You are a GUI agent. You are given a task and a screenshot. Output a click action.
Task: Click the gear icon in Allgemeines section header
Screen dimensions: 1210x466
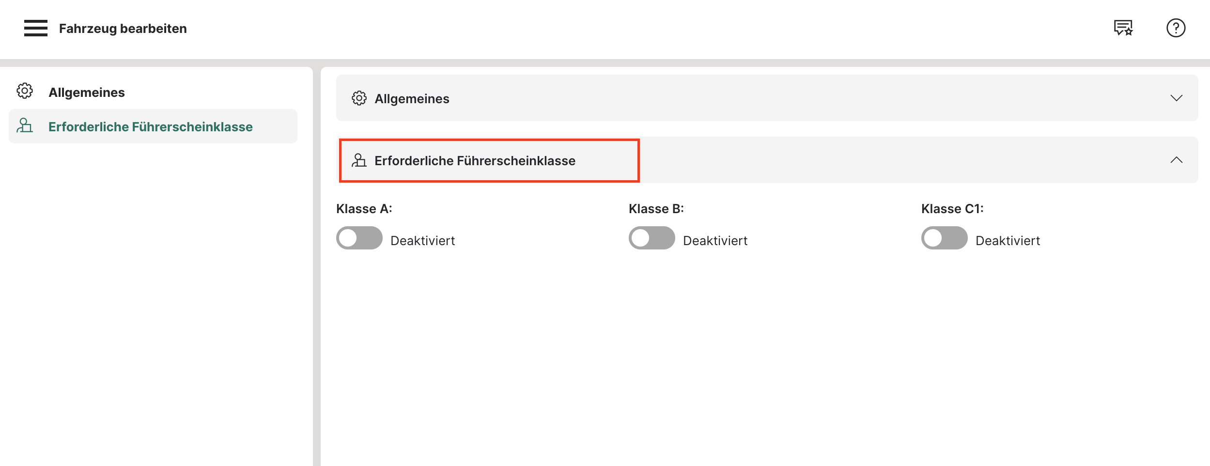[x=359, y=98]
